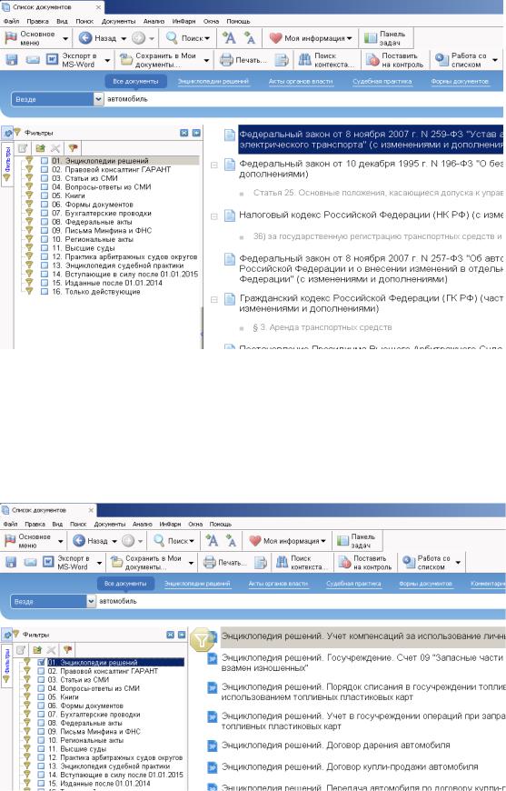Click send by email icon in upper window
This screenshot has width=506, height=791.
[33, 59]
